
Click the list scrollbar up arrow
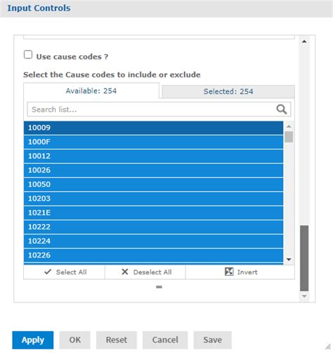[289, 126]
